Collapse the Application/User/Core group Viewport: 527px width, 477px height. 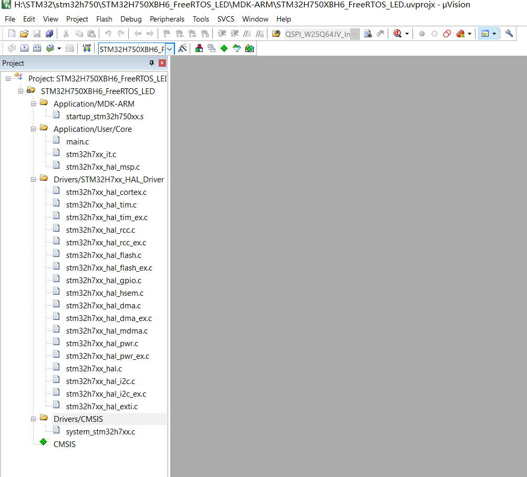pyautogui.click(x=33, y=129)
